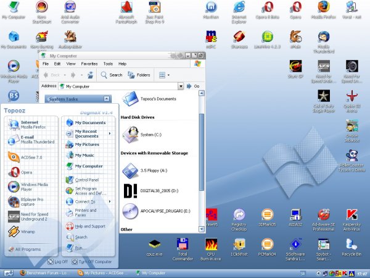The image size is (370, 278).
Task: Open the 1ClickFixit desktop icon
Action: (x=239, y=248)
